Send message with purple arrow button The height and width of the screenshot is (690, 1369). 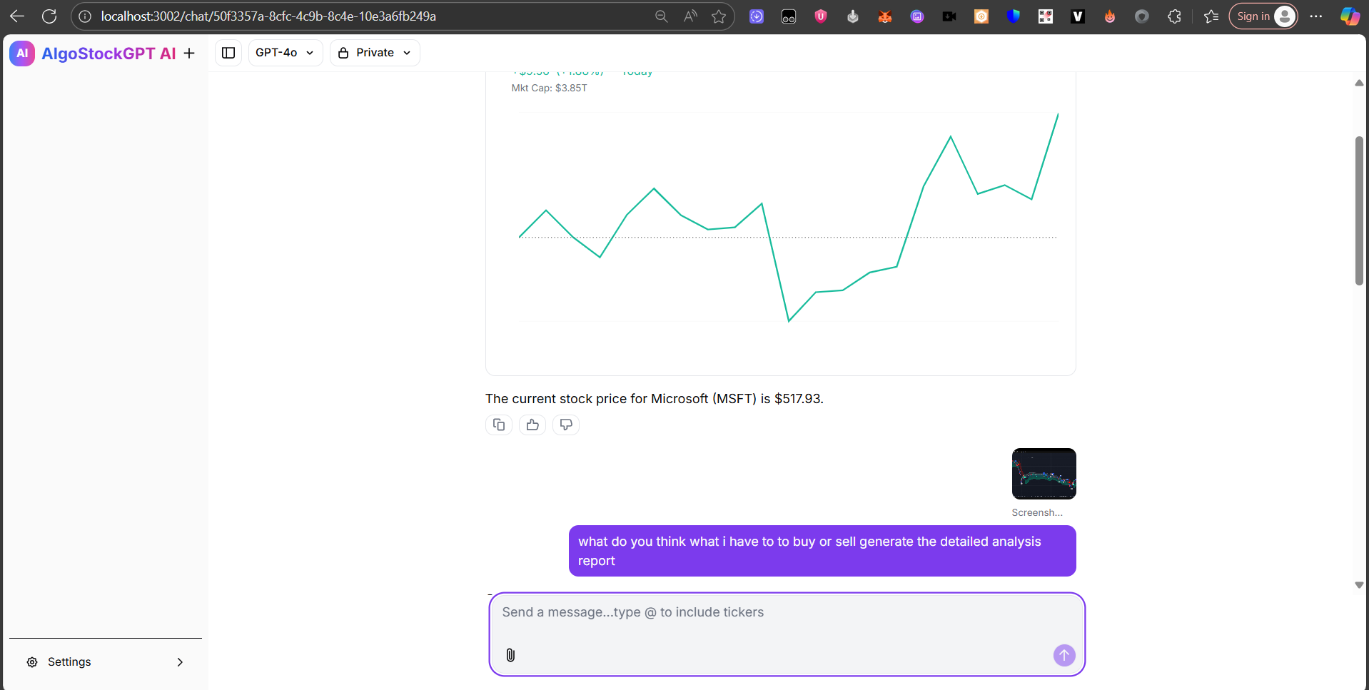pyautogui.click(x=1064, y=655)
